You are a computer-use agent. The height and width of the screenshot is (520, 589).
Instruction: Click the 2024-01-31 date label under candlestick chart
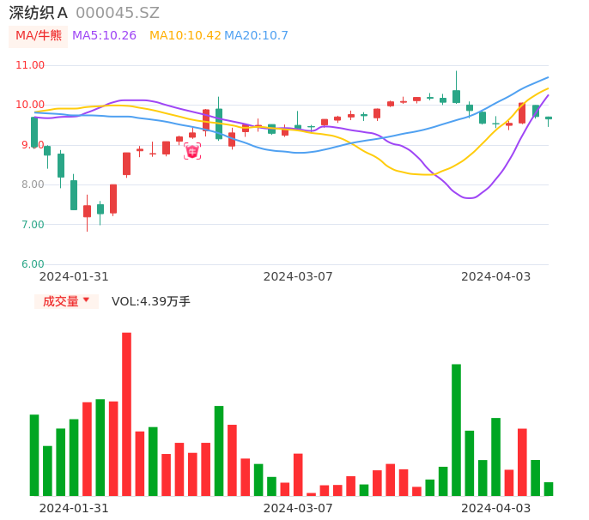coord(74,276)
